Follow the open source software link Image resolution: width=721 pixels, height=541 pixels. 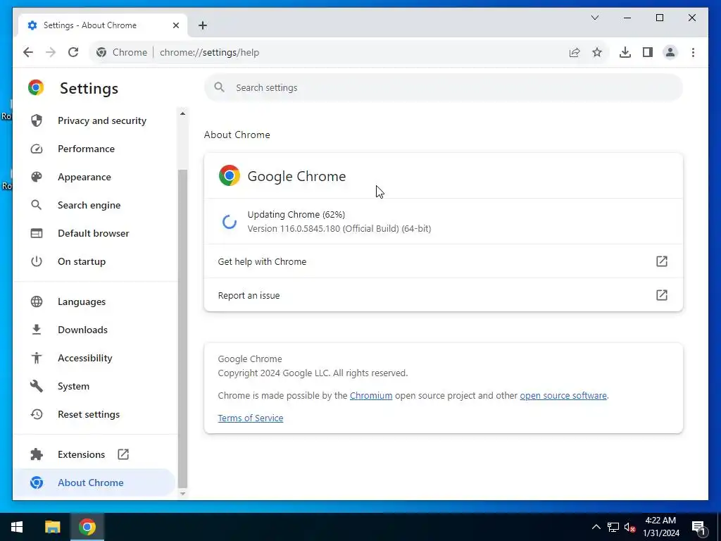click(563, 396)
